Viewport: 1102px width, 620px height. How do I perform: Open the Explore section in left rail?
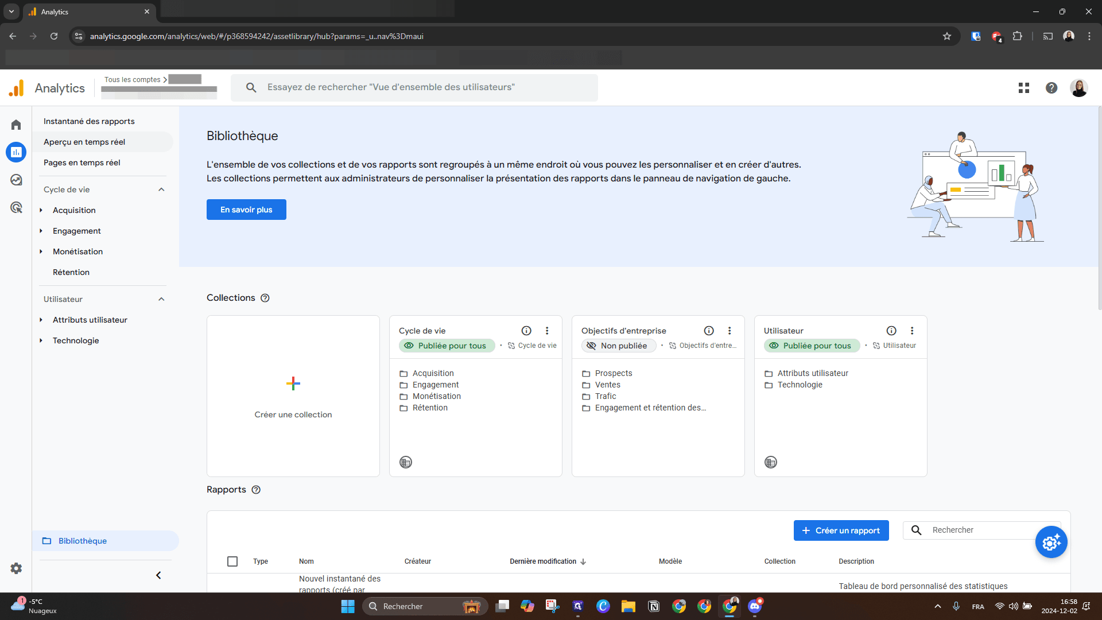[x=16, y=180]
